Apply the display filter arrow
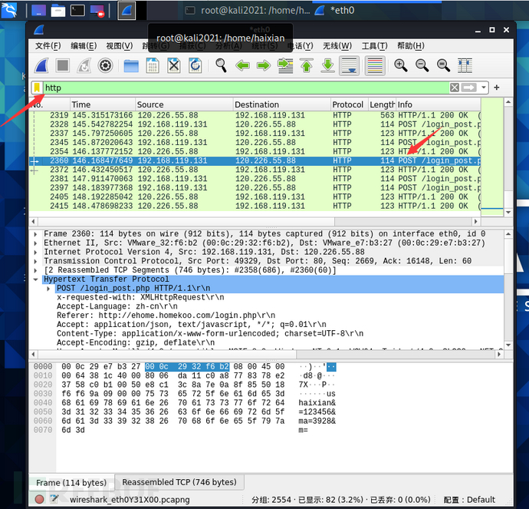Screen dimensions: 529x509 point(468,88)
